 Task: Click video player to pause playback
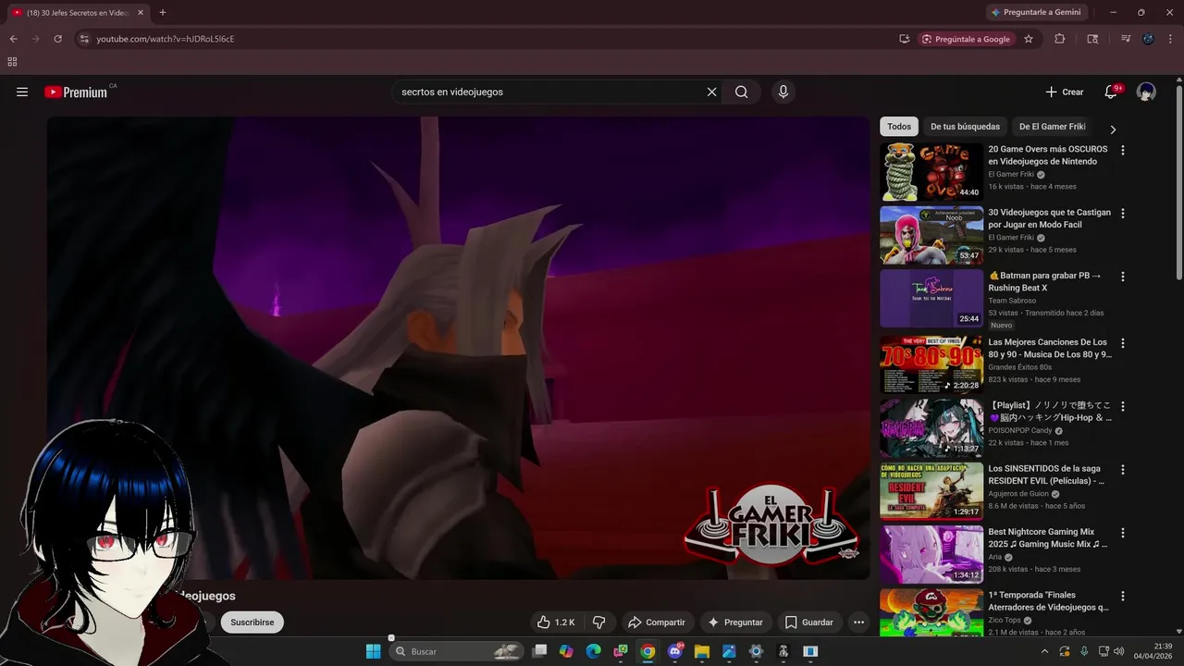458,348
